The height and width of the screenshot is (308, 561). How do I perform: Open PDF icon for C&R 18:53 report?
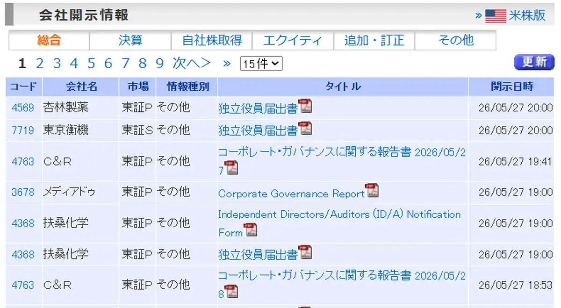(231, 291)
